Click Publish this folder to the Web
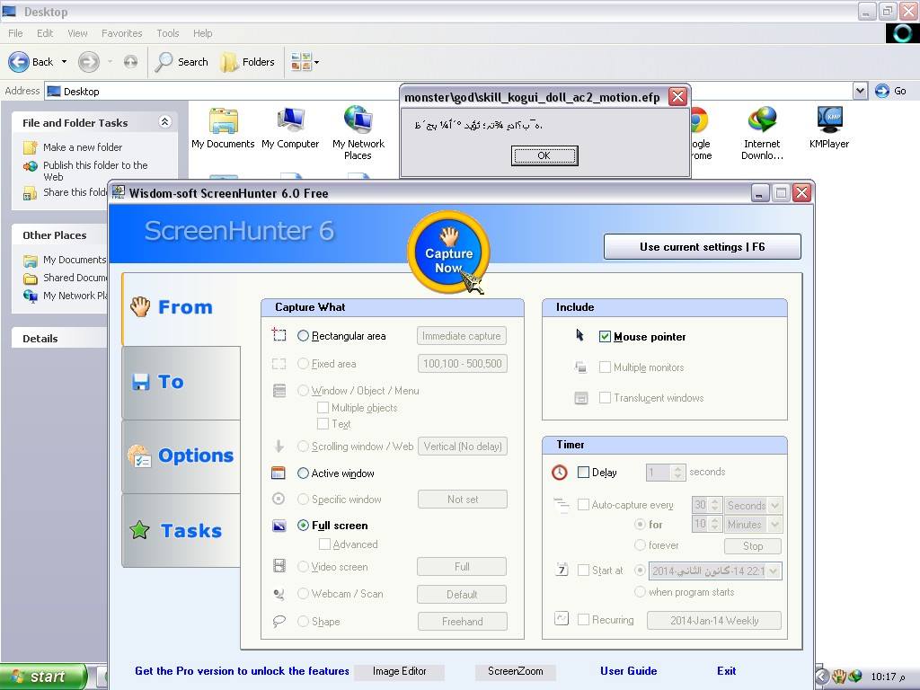Viewport: 920px width, 690px height. 95,171
